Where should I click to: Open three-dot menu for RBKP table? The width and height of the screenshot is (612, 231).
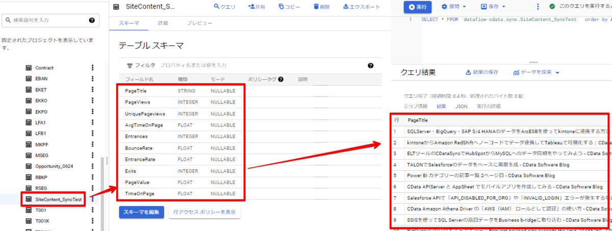pyautogui.click(x=92, y=177)
